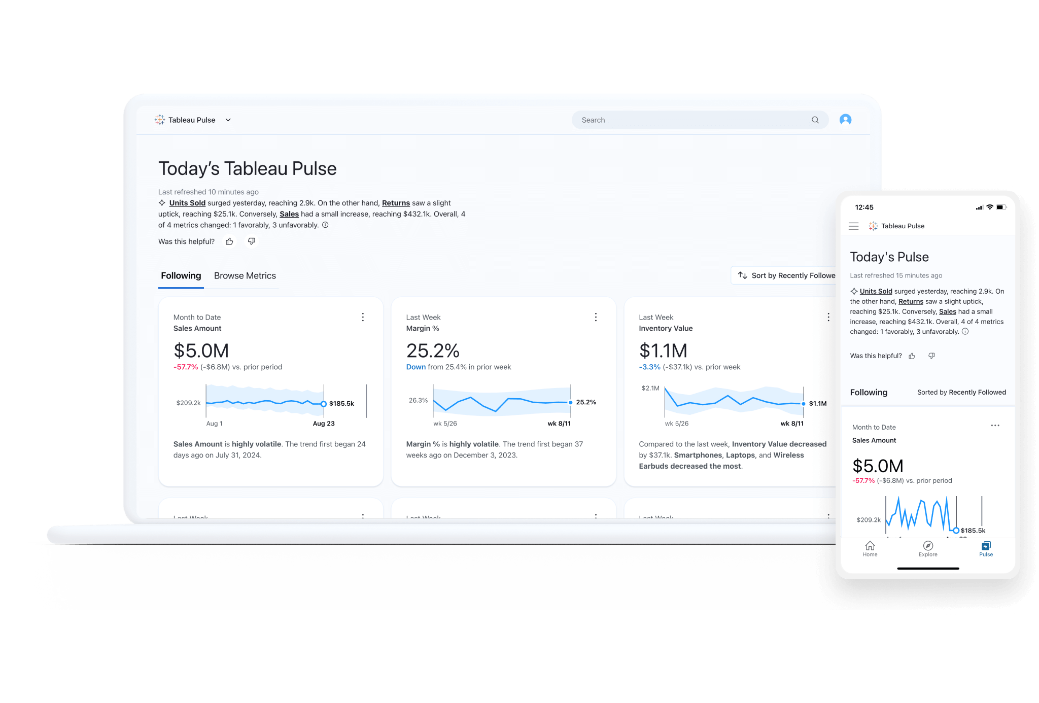Click thumbs down on the phone

[x=931, y=356]
